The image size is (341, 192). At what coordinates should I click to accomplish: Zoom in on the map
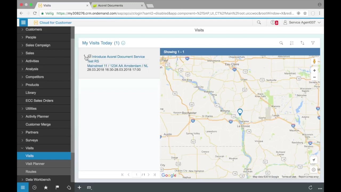pos(314,71)
